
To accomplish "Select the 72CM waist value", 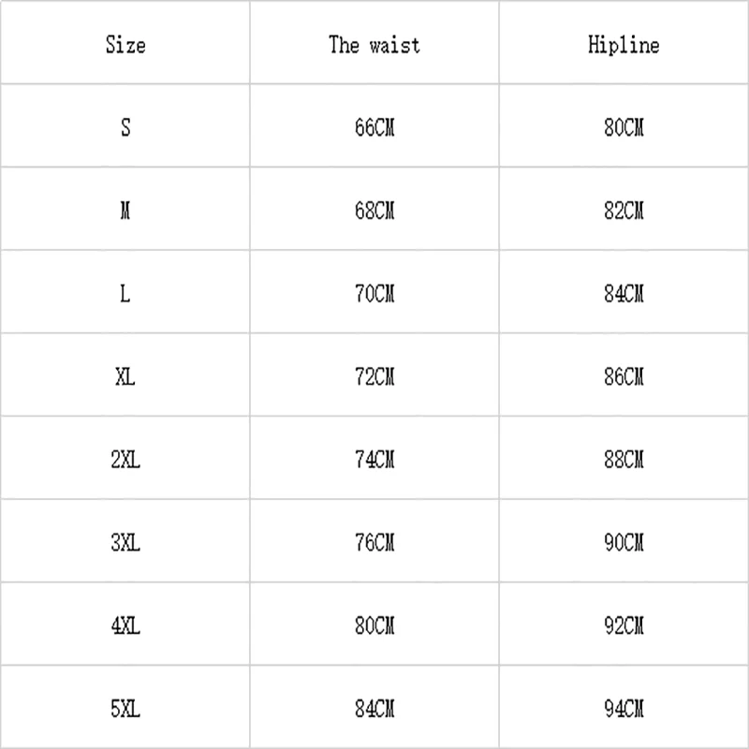I will click(x=374, y=377).
